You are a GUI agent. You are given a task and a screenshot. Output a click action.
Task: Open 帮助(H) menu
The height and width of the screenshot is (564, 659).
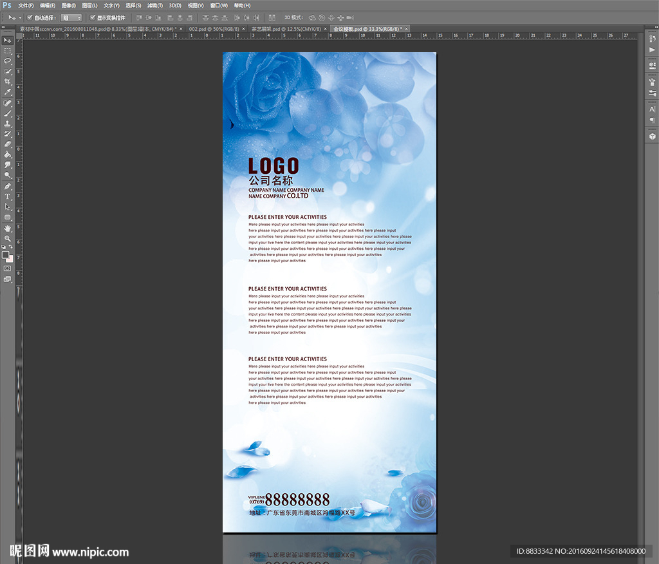242,5
